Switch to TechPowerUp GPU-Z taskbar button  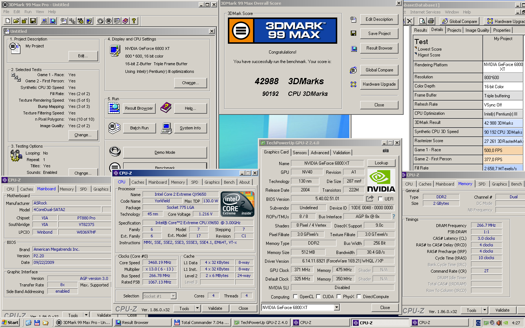coord(261,323)
